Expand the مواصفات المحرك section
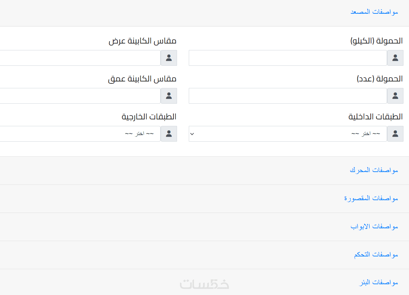This screenshot has height=295, width=409. coord(374,170)
